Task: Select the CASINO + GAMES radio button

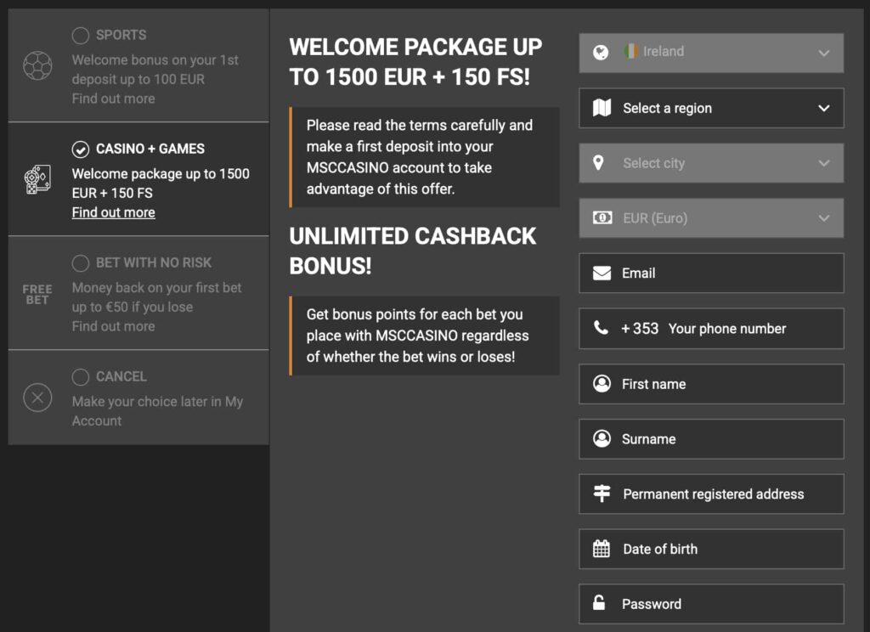Action: pos(81,150)
